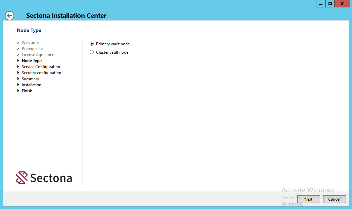Click the checkmark beside Prerequisite step
This screenshot has width=352, height=209.
click(x=18, y=49)
